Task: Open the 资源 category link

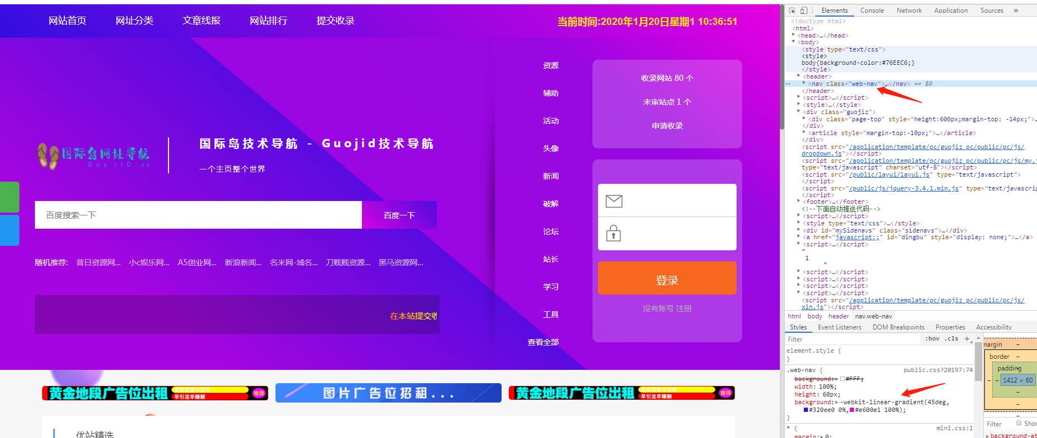Action: click(x=551, y=65)
